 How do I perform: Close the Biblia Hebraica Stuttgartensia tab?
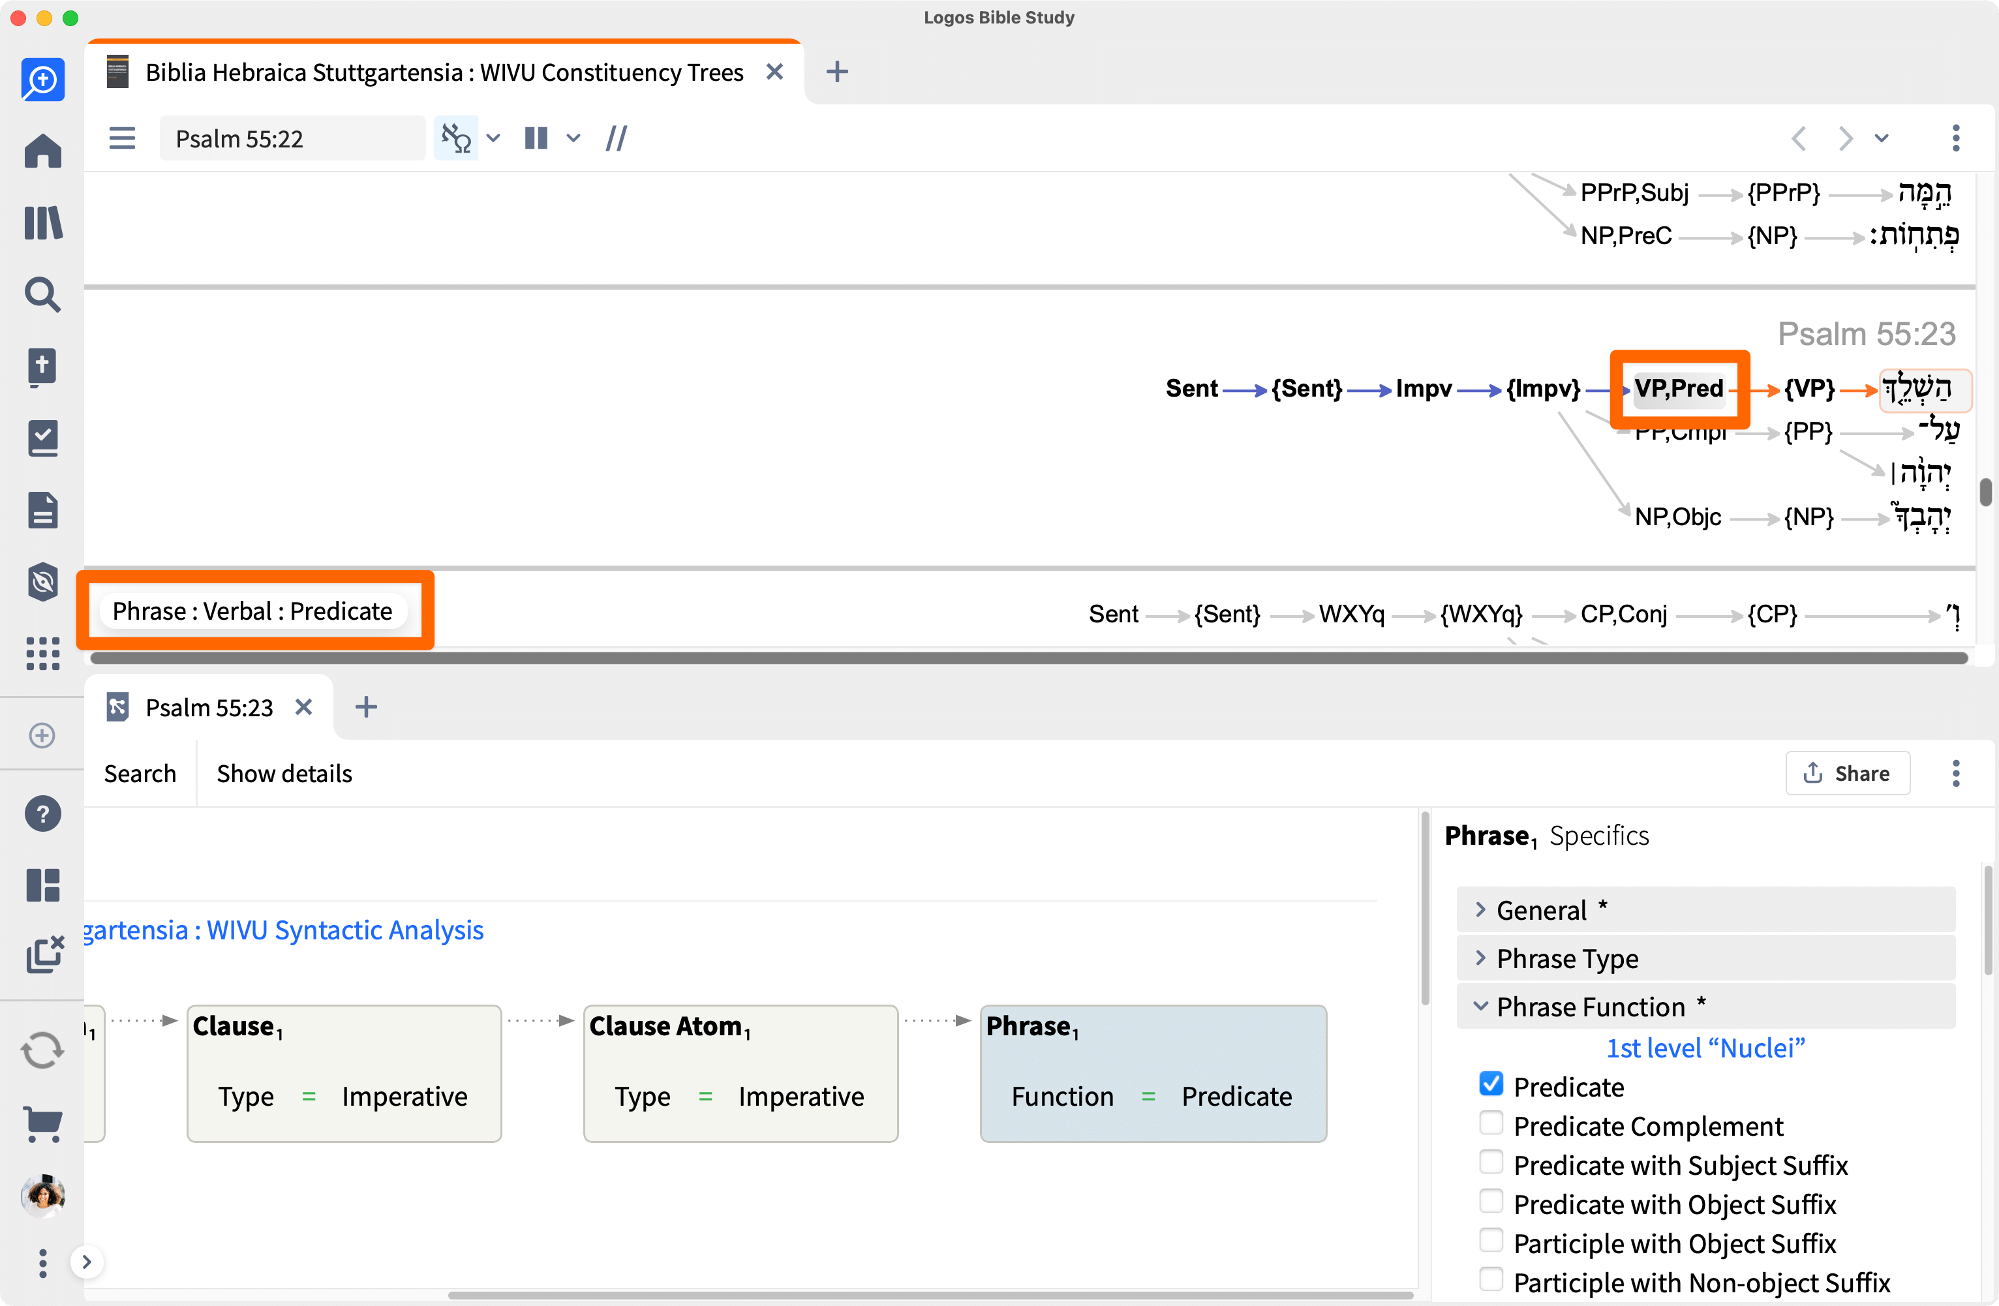(x=774, y=72)
